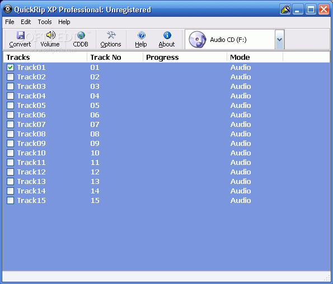Enable the Track03 checkbox
333x284 pixels.
click(x=10, y=86)
